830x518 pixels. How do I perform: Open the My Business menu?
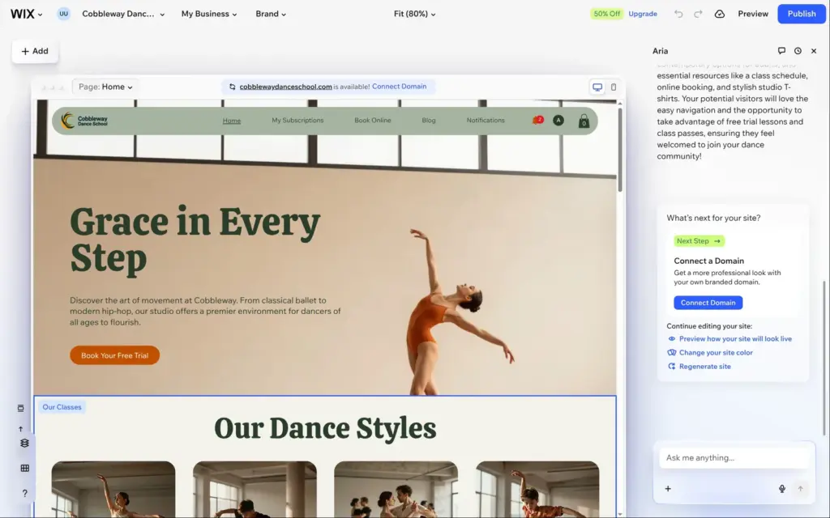point(209,14)
